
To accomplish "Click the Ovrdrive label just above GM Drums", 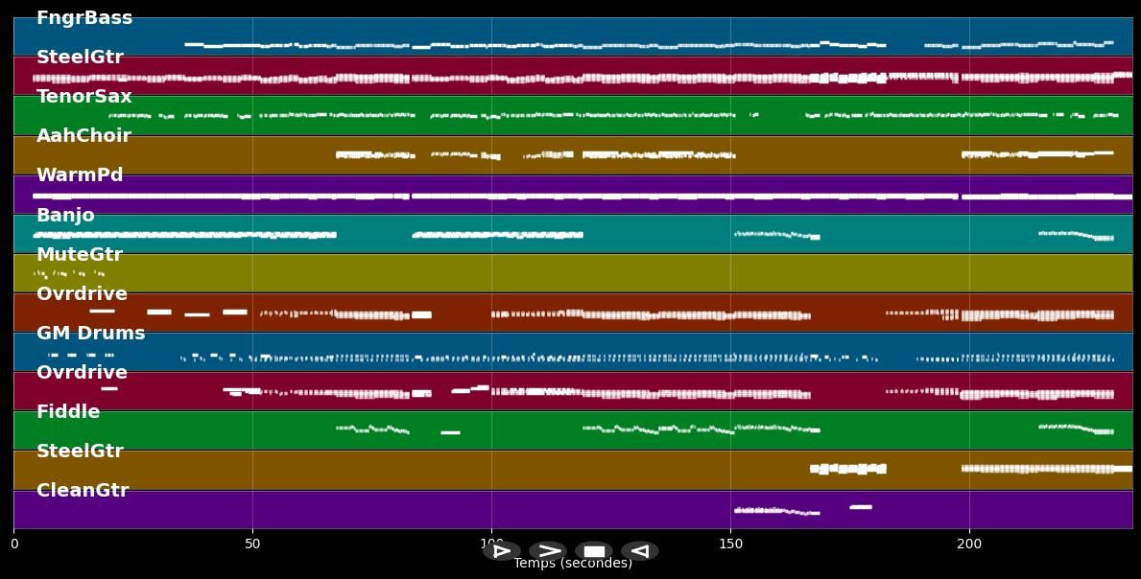I will click(82, 294).
